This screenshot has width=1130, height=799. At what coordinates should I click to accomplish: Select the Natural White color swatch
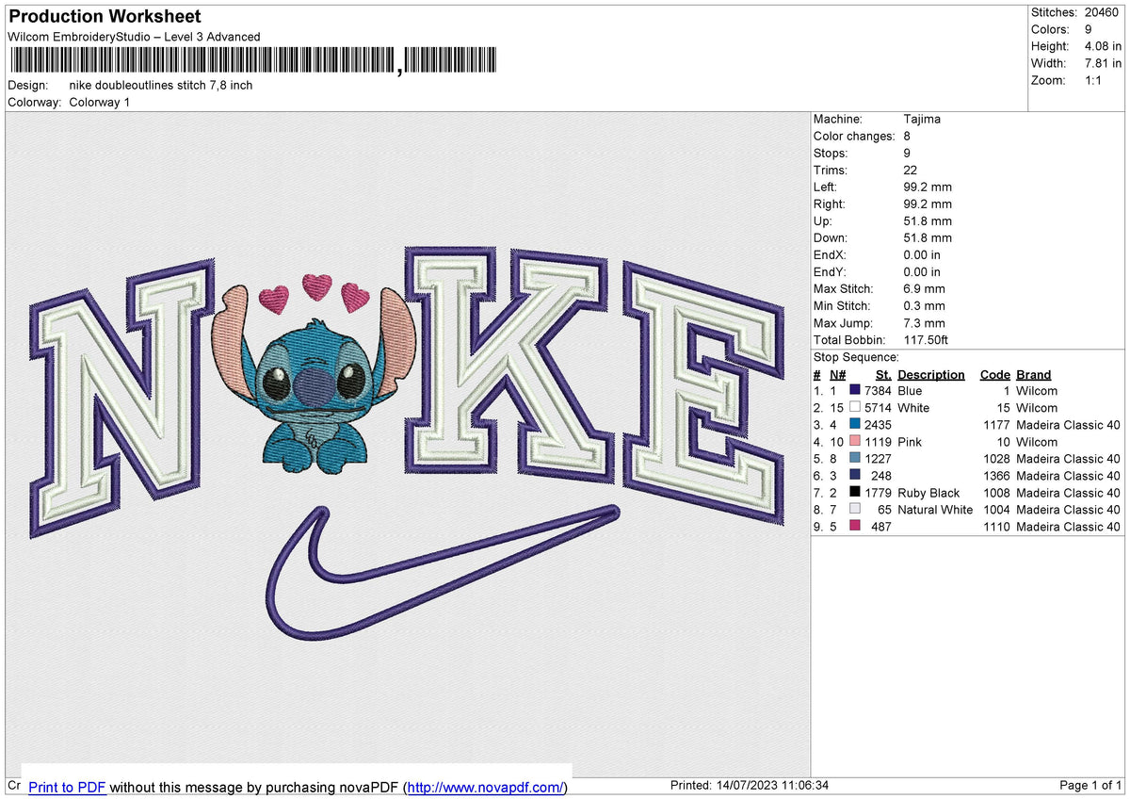pyautogui.click(x=855, y=510)
